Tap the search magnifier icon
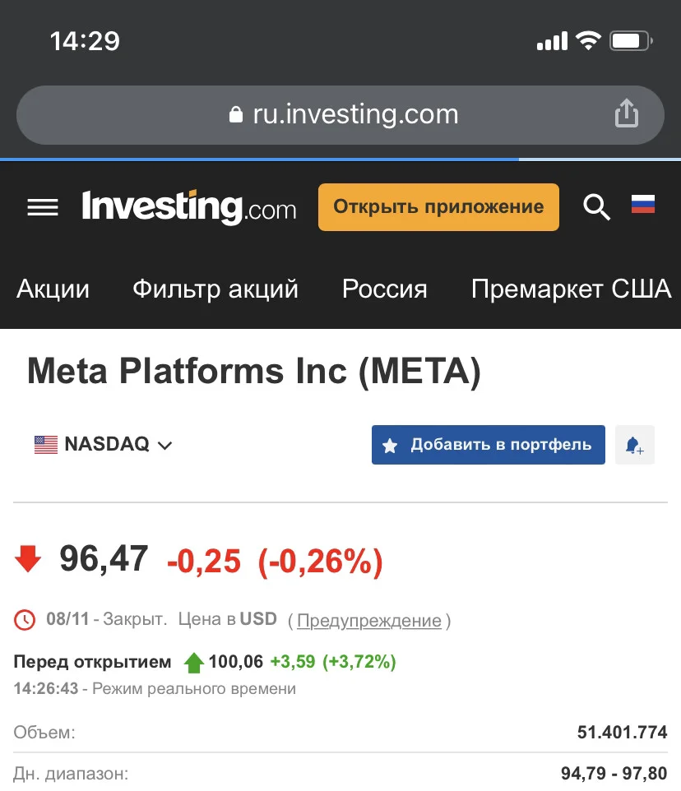The width and height of the screenshot is (681, 791). pos(597,207)
